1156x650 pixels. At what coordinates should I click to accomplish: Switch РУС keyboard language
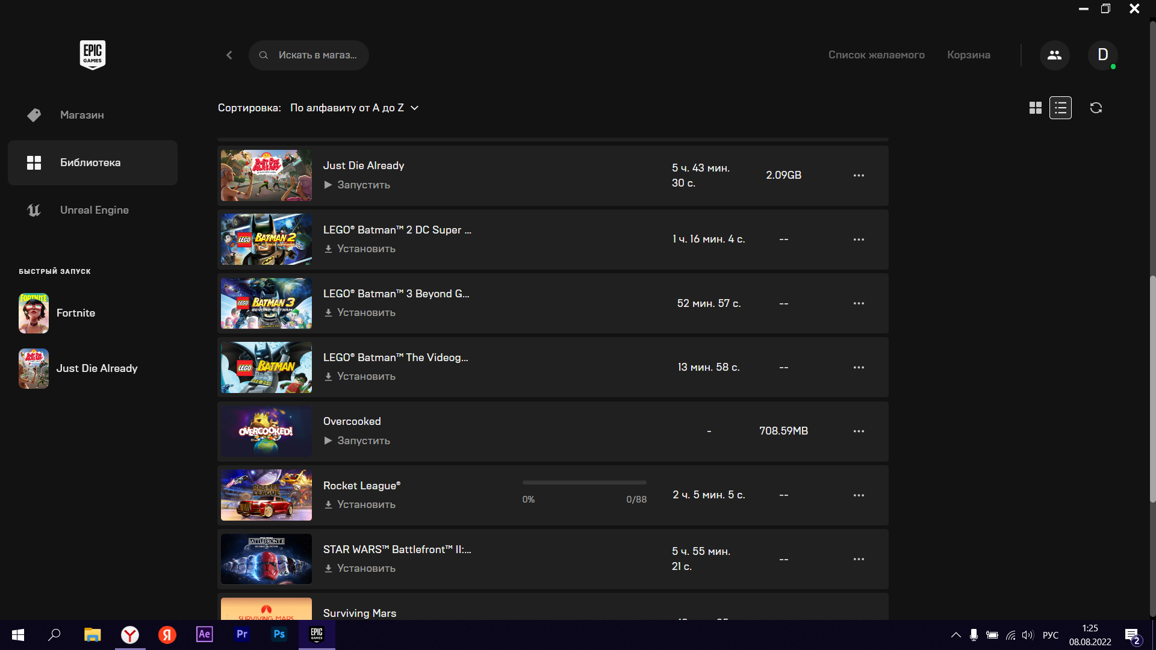click(x=1051, y=635)
